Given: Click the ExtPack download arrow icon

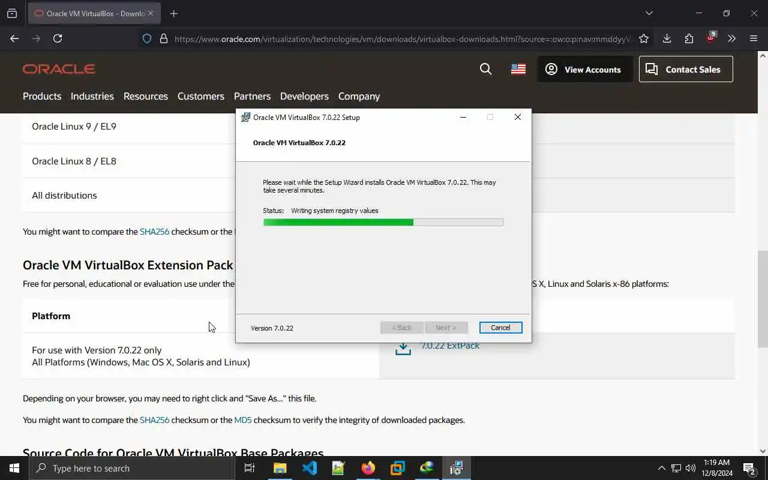Looking at the screenshot, I should point(403,349).
